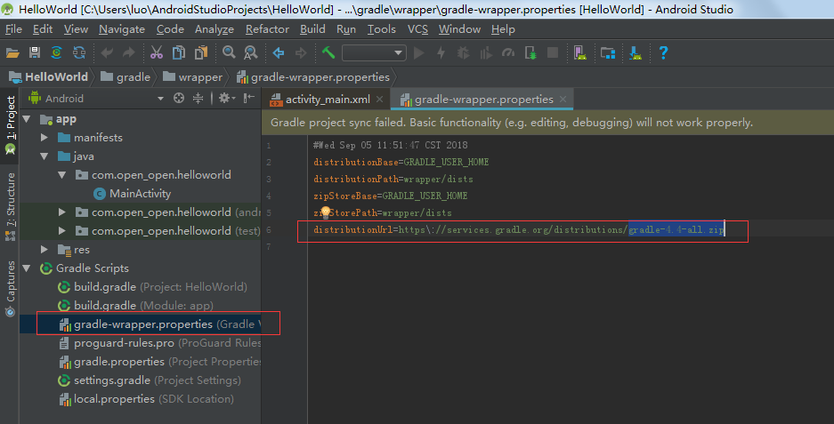
Task: Open the Refactor menu
Action: tap(267, 29)
